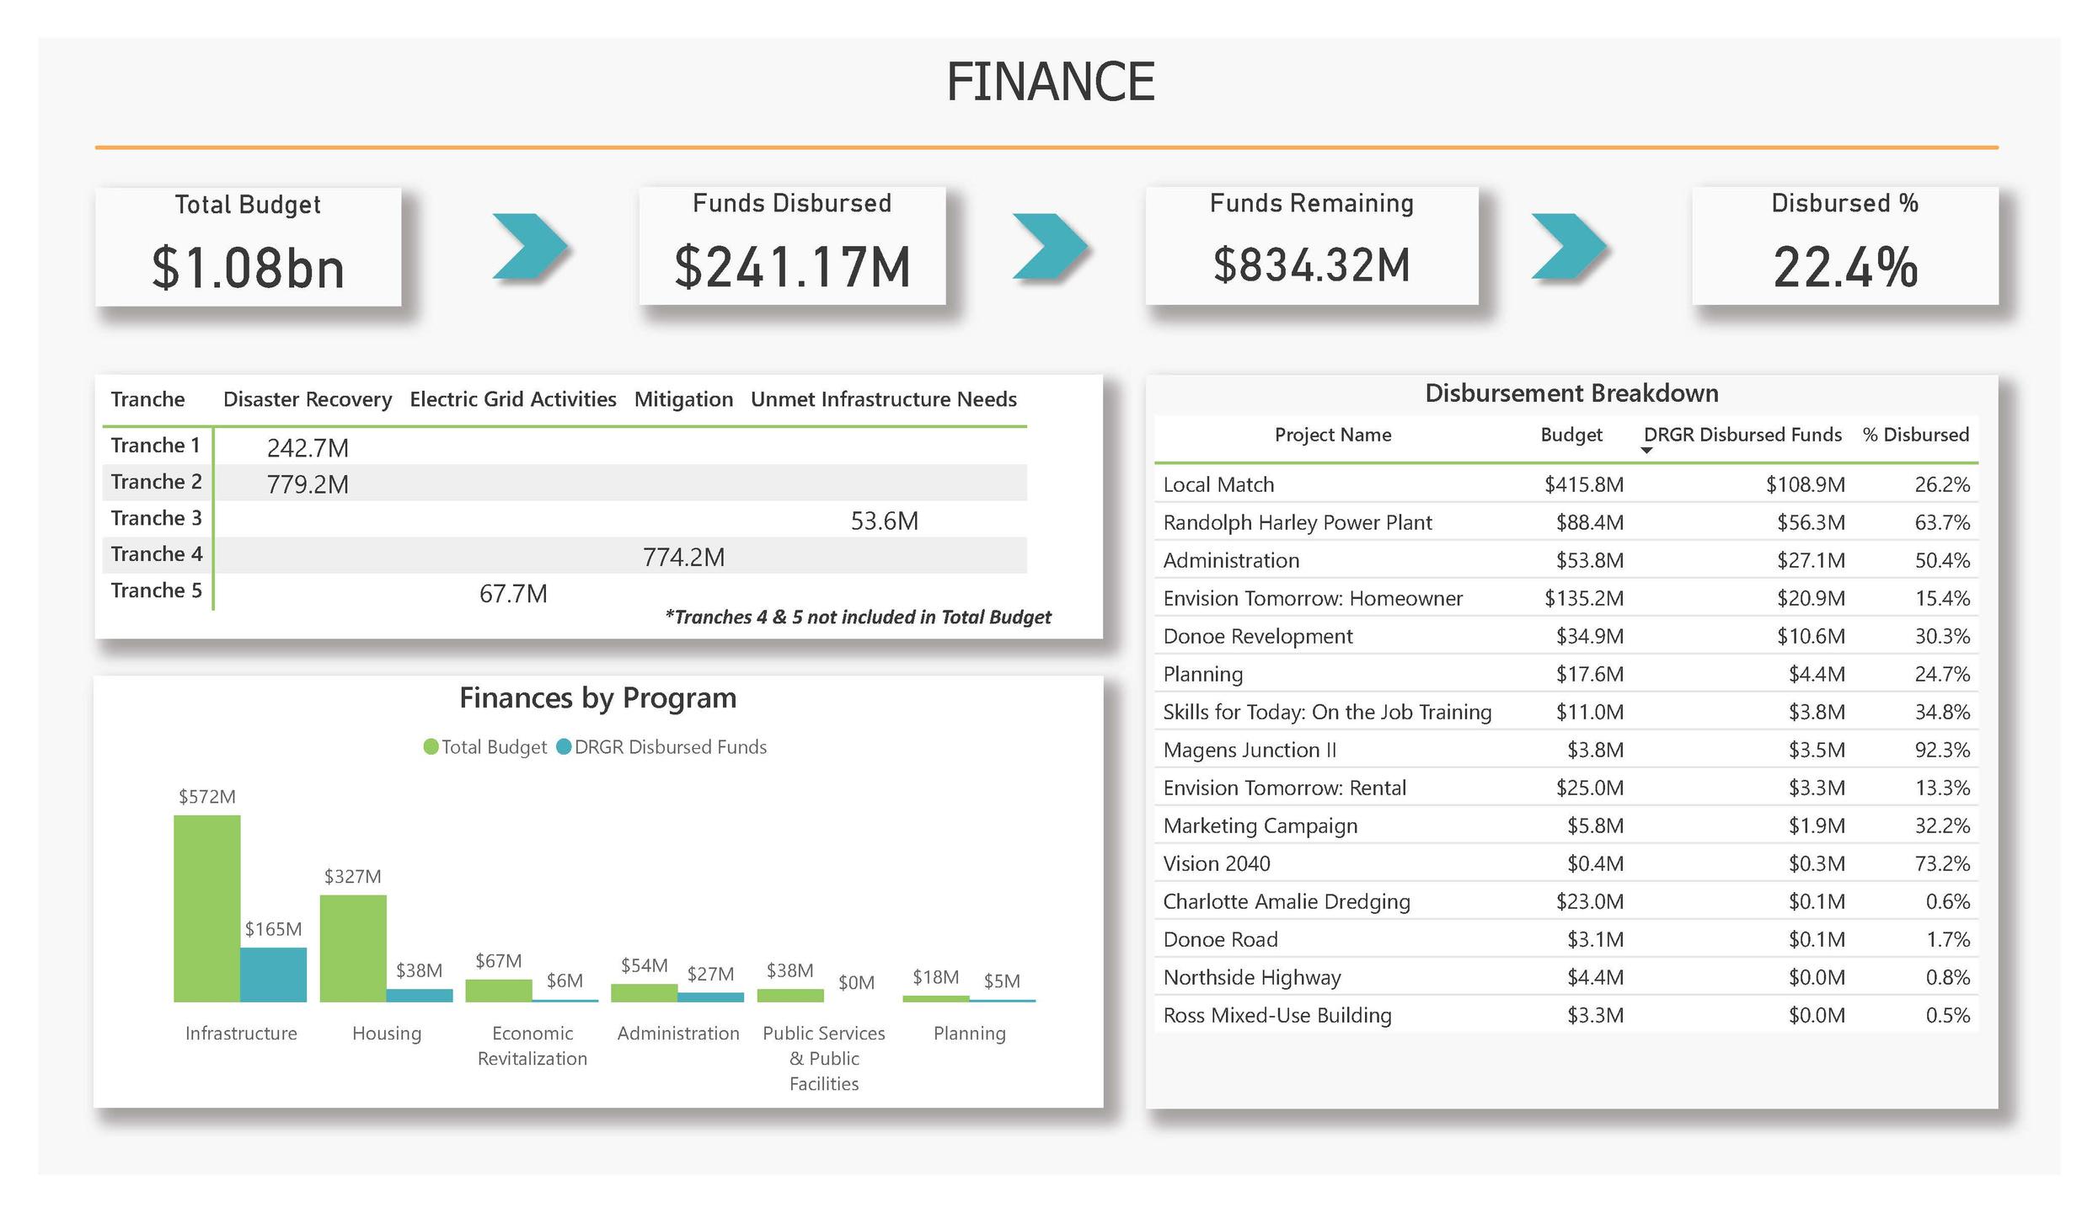Click the Infrastructure green $572M bar

pos(207,908)
